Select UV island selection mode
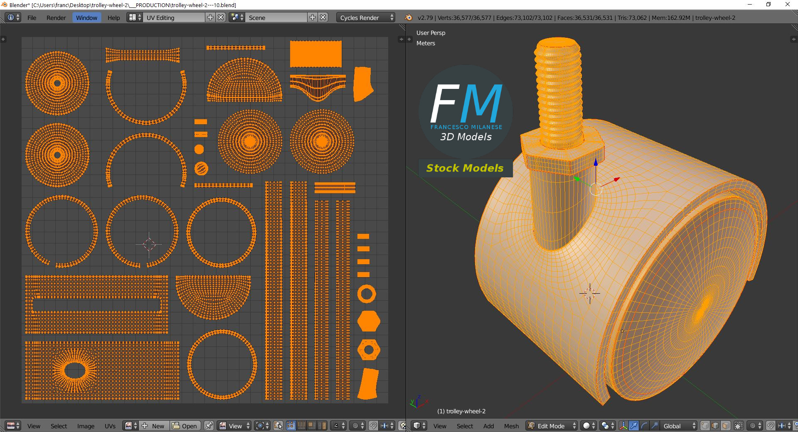 pos(322,426)
